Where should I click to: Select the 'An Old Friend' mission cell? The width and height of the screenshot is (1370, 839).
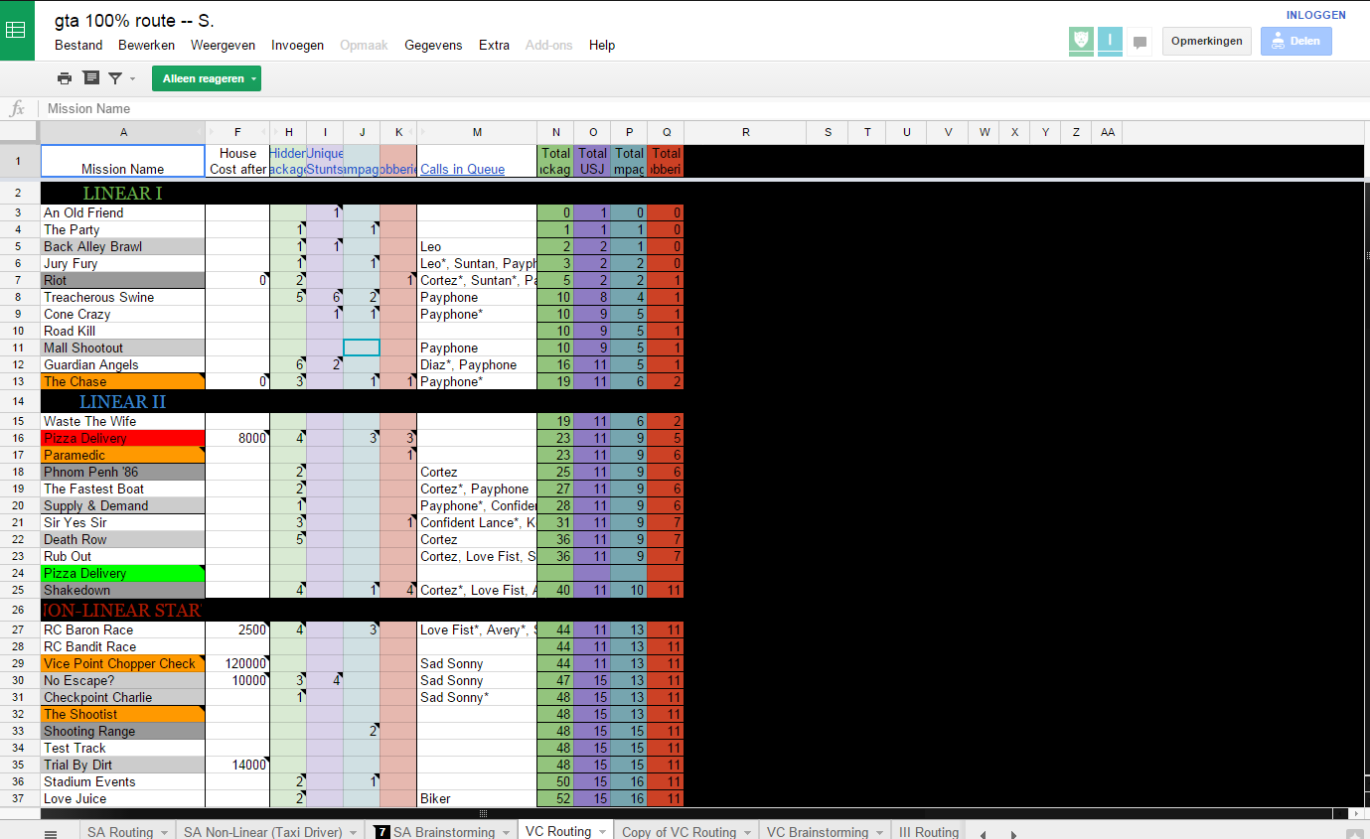click(x=123, y=212)
